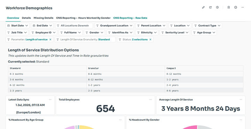Open the info circle icon

(x=236, y=7)
